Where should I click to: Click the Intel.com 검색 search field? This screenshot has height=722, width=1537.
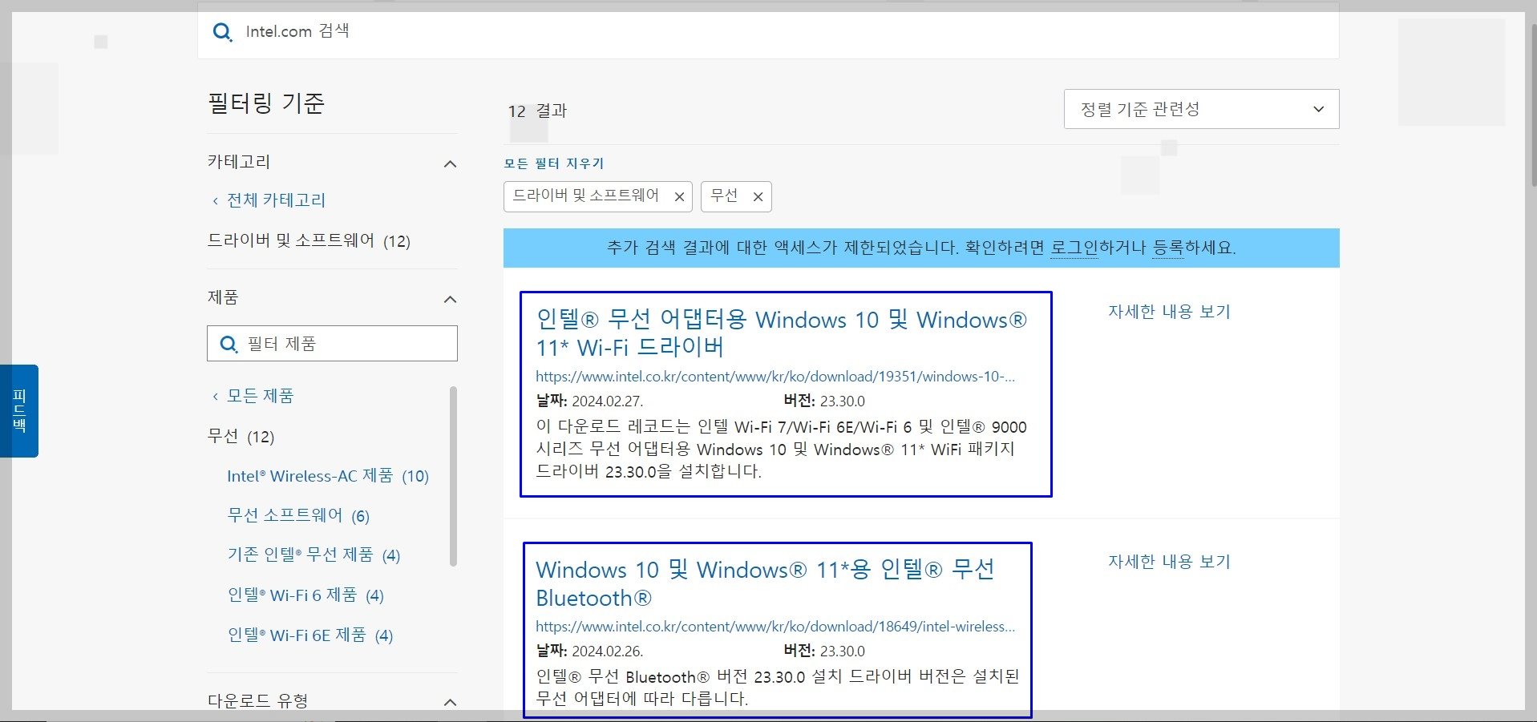coord(768,32)
